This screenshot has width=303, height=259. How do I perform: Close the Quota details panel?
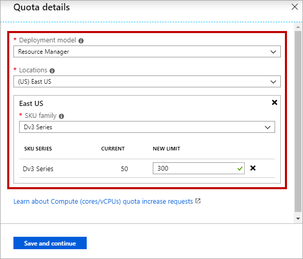(295, 7)
